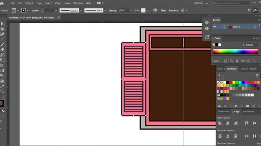Select the red swatch in Swatches
The image size is (261, 146).
pyautogui.click(x=231, y=82)
